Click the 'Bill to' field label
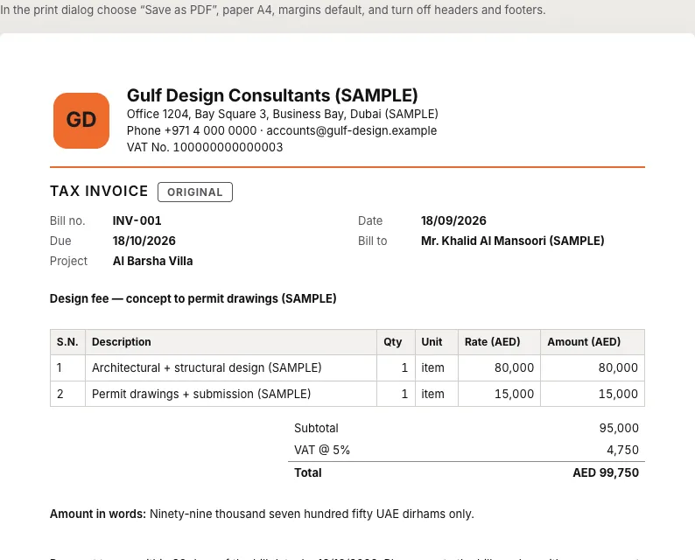Screen dimensions: 695x560 click(x=372, y=241)
